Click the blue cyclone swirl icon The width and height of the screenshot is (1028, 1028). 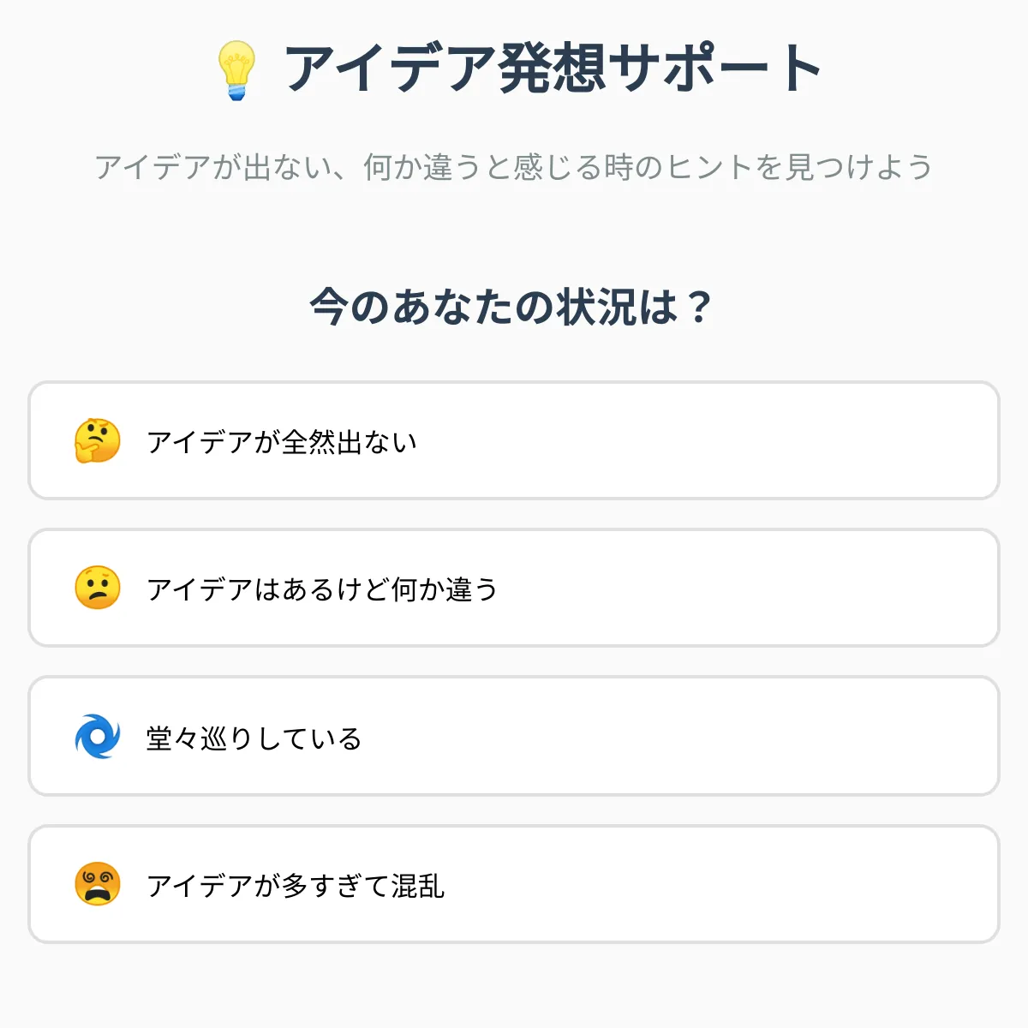[x=98, y=737]
